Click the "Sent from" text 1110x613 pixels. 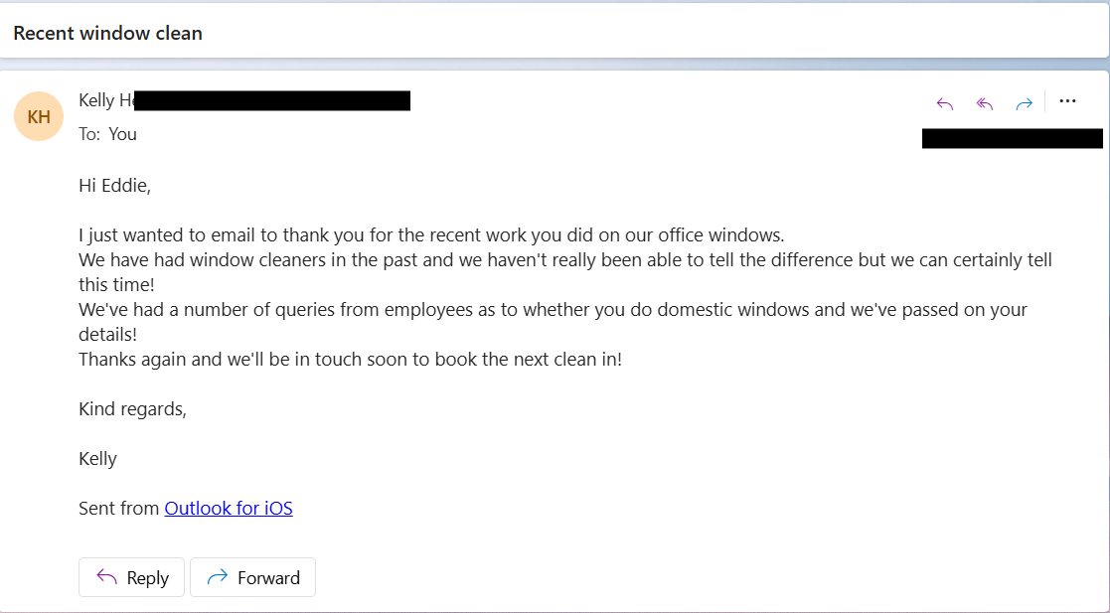click(118, 509)
